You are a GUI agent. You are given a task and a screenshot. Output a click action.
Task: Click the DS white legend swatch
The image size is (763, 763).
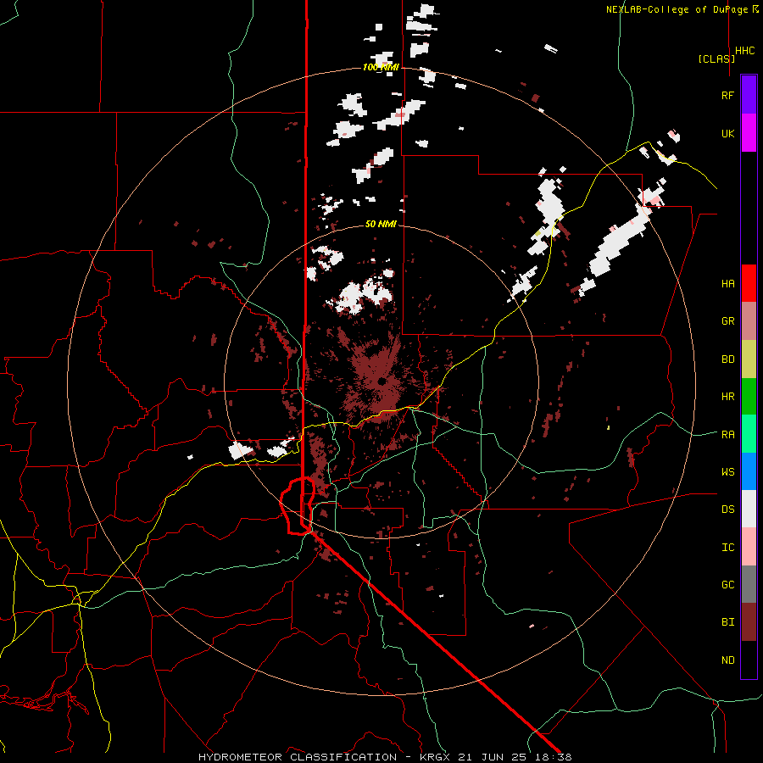pos(749,509)
